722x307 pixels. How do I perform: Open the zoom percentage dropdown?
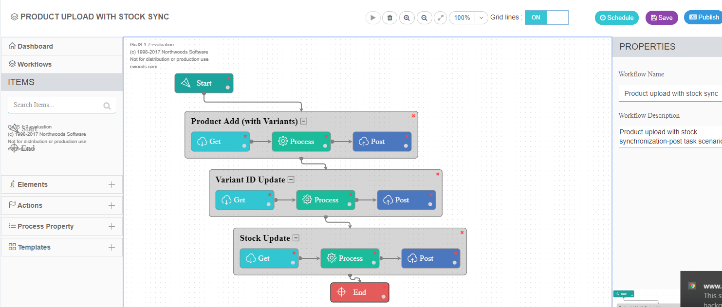click(481, 18)
